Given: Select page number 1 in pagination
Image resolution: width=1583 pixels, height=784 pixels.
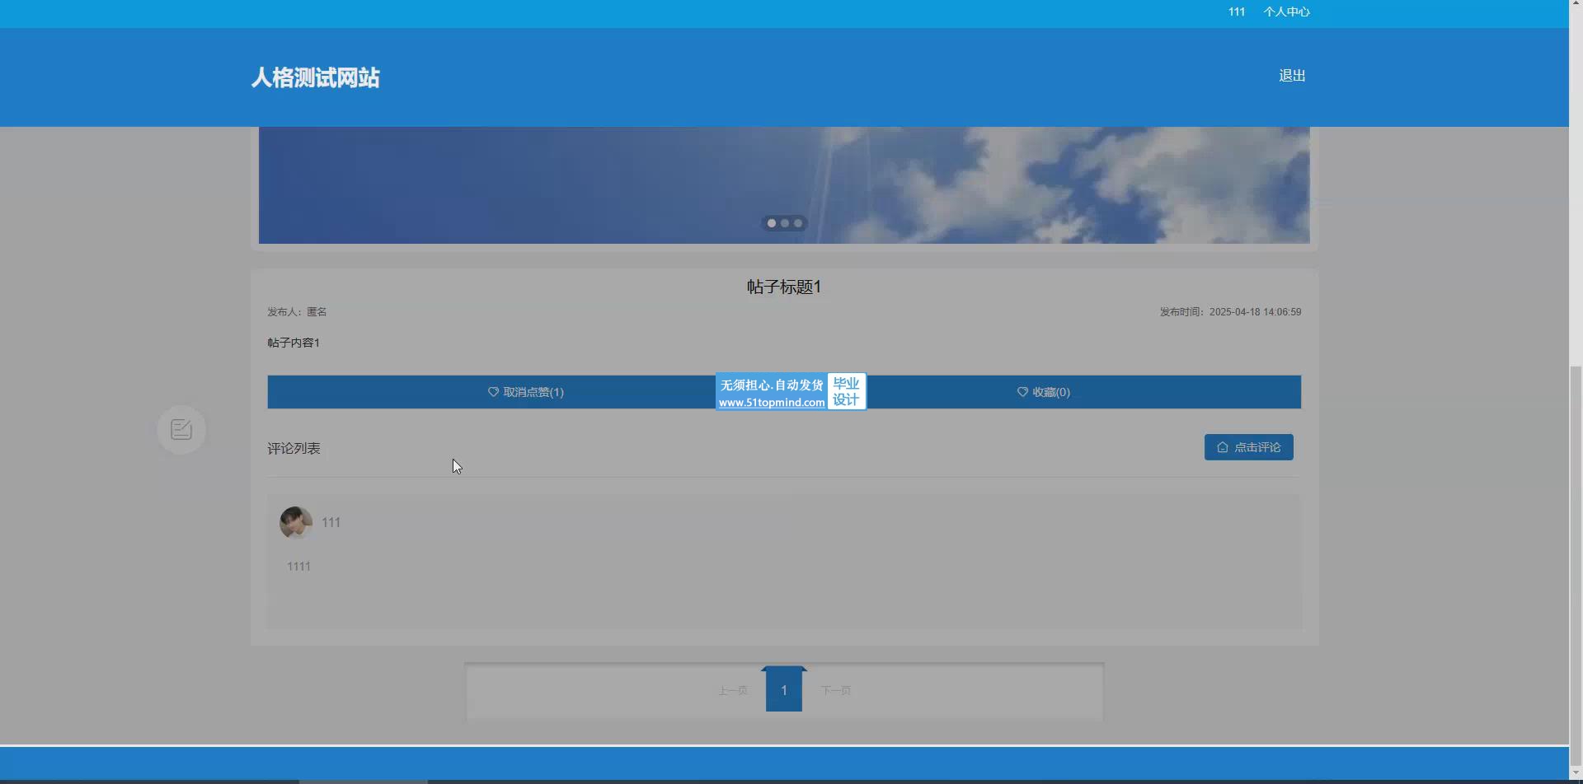Looking at the screenshot, I should (783, 690).
